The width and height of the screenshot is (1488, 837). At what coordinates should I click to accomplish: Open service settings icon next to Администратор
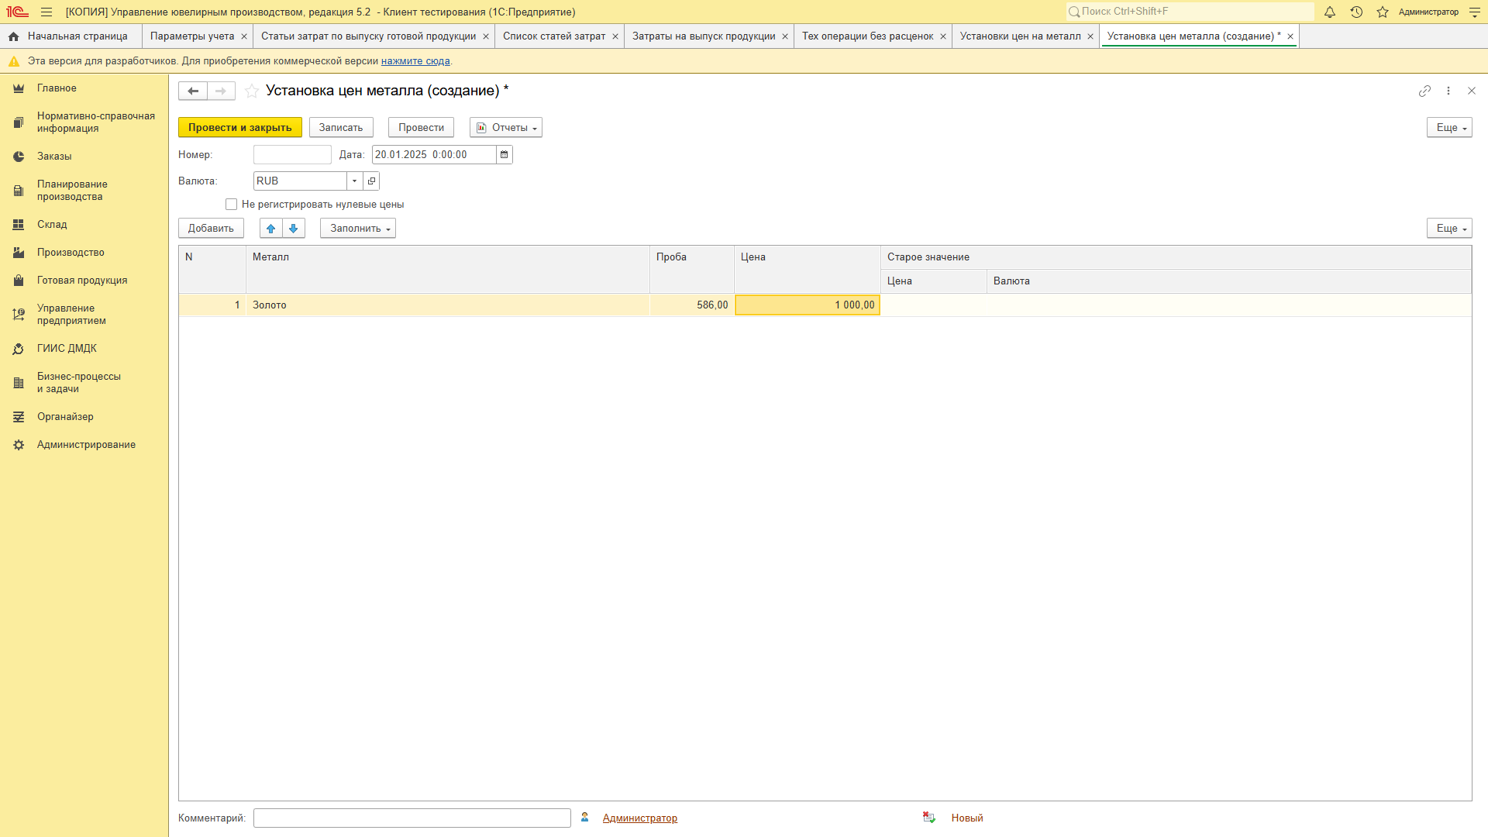click(1475, 12)
